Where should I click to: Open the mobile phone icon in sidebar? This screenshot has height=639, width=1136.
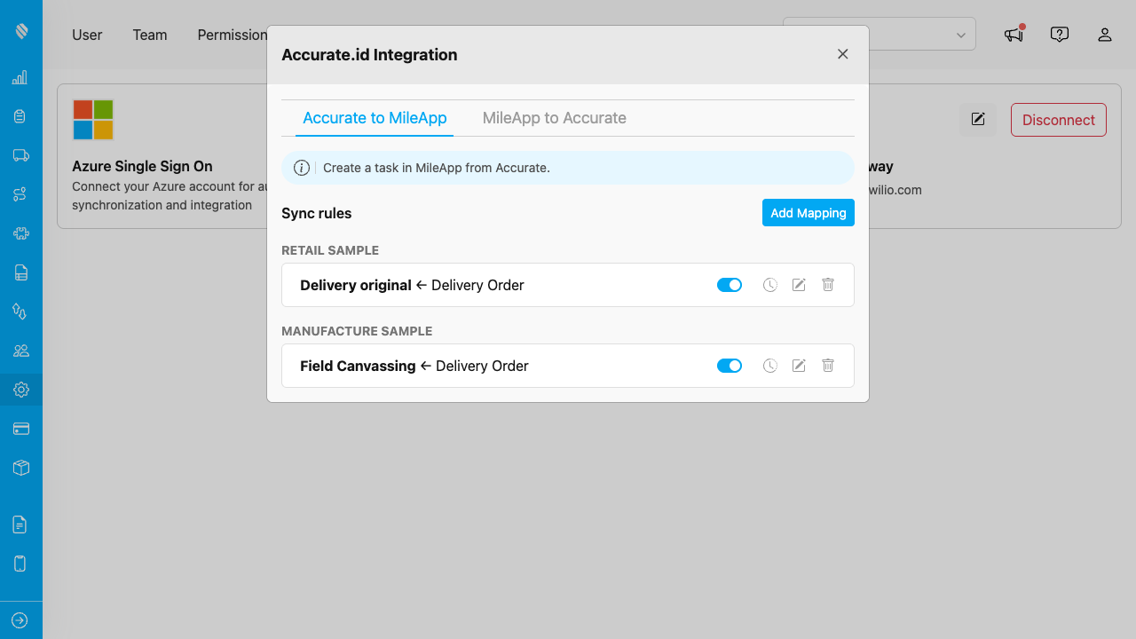20,564
